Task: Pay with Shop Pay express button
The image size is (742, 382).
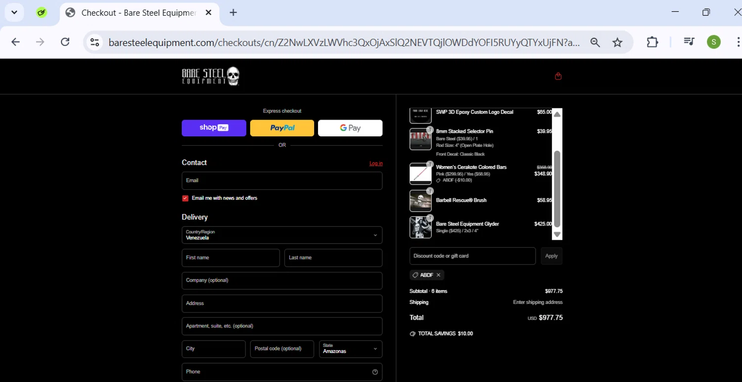Action: (x=214, y=128)
